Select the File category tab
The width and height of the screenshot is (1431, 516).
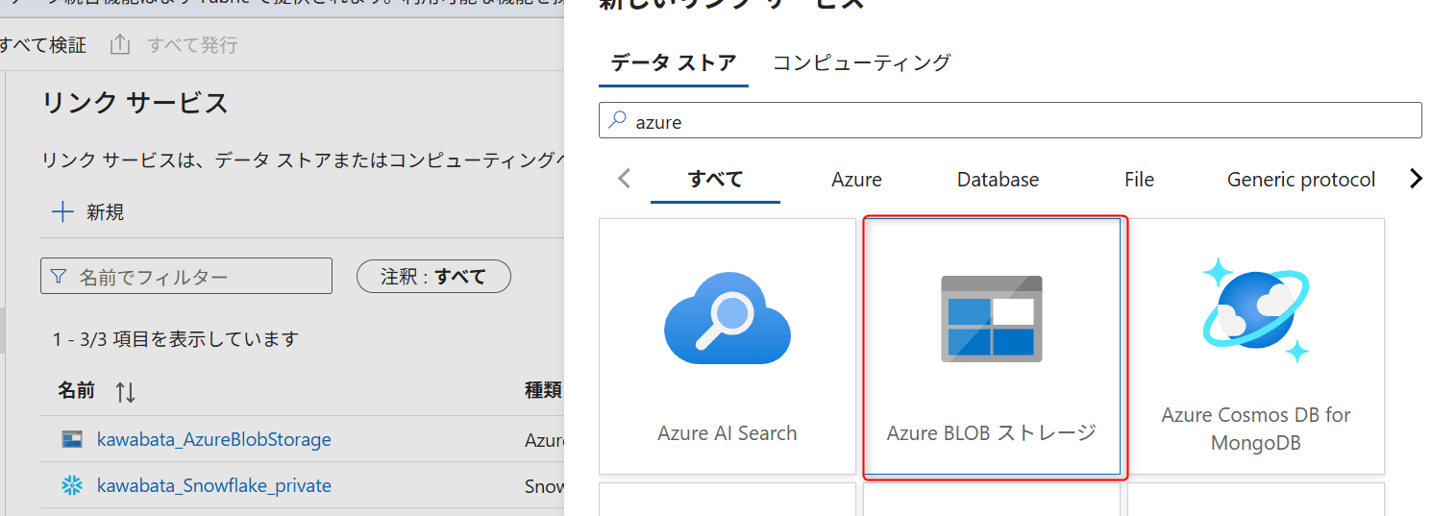tap(1139, 180)
